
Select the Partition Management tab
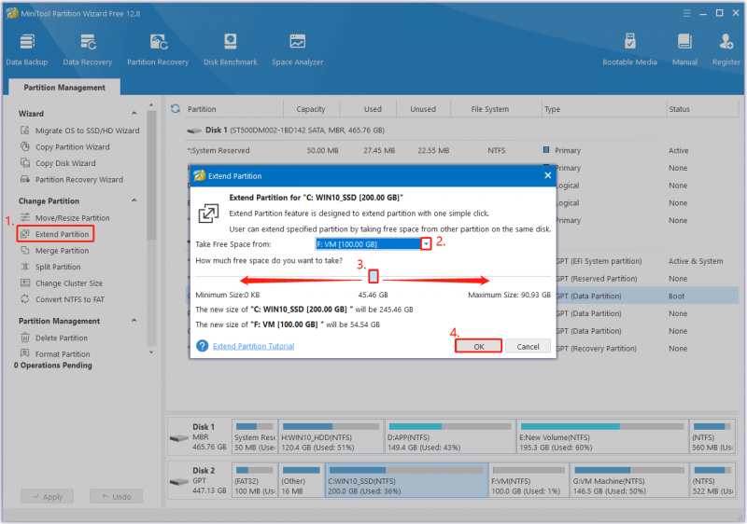tap(64, 88)
